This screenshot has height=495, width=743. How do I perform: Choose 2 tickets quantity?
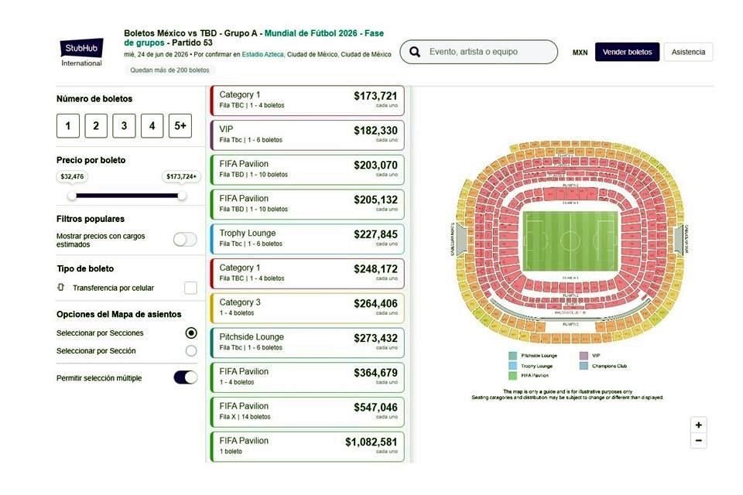(x=96, y=126)
